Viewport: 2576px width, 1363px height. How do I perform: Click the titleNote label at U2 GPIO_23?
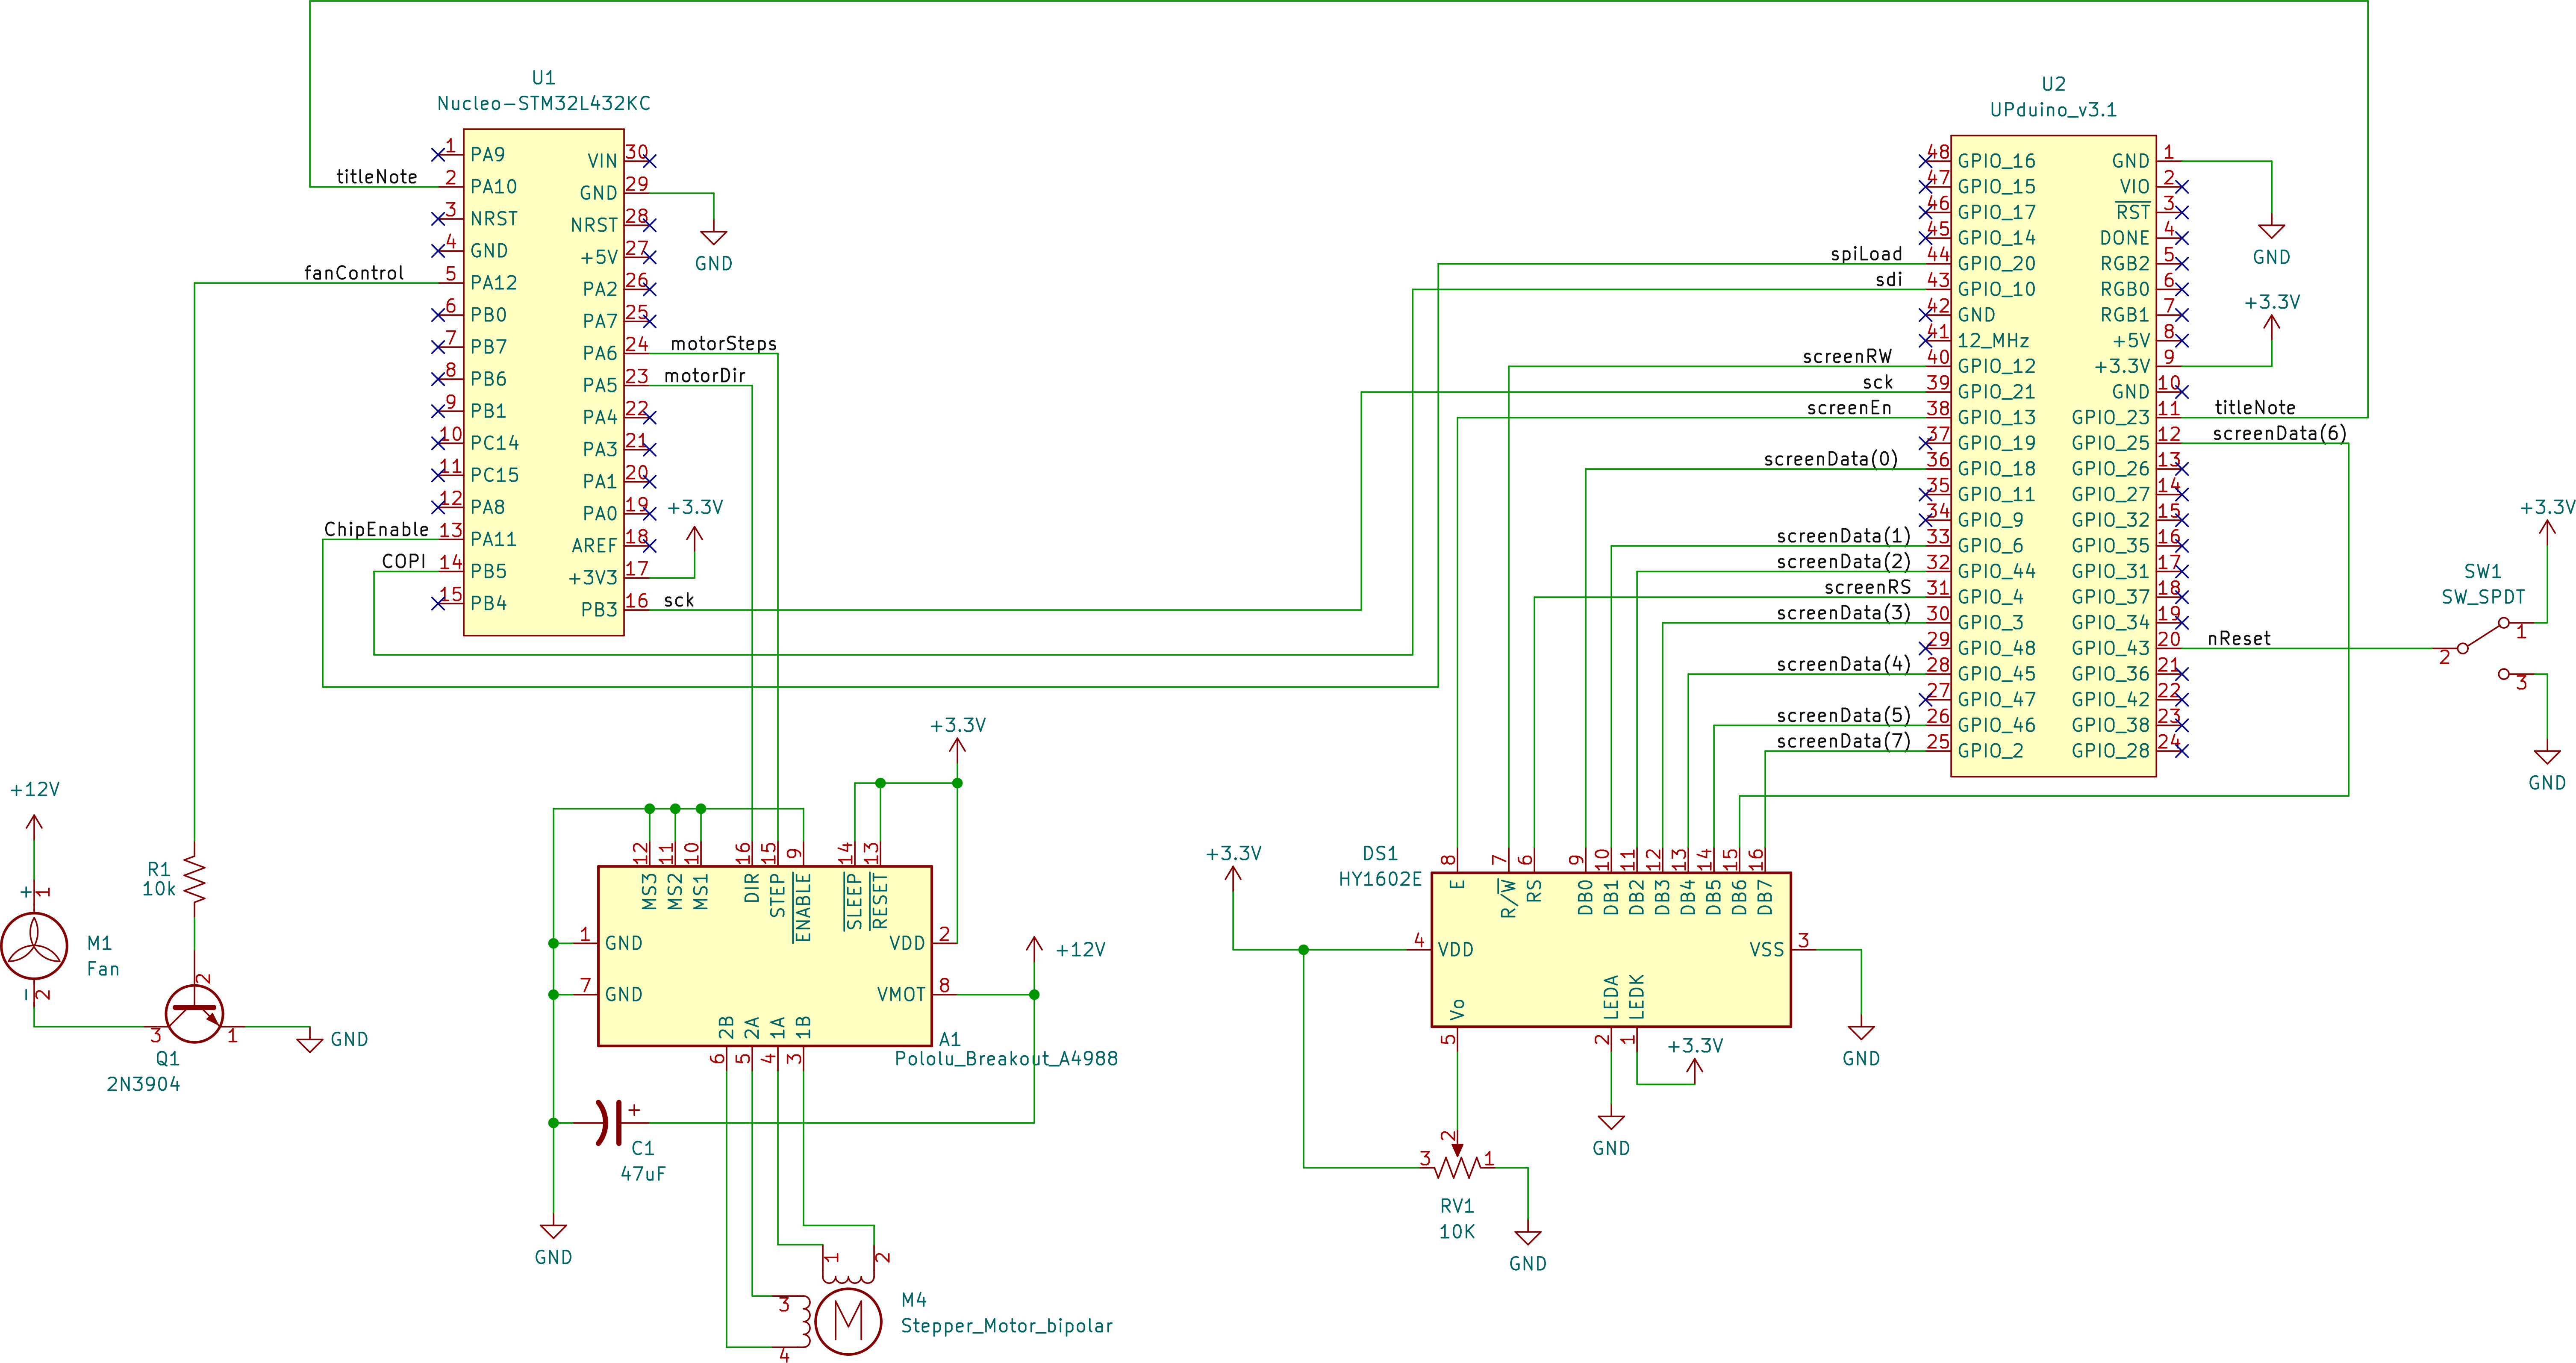click(2255, 408)
